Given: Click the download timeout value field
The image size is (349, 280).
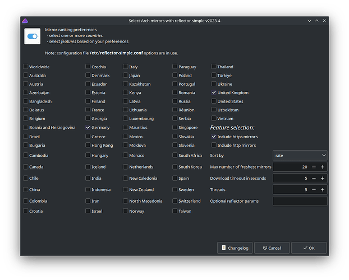Looking at the screenshot, I should click(x=291, y=178).
